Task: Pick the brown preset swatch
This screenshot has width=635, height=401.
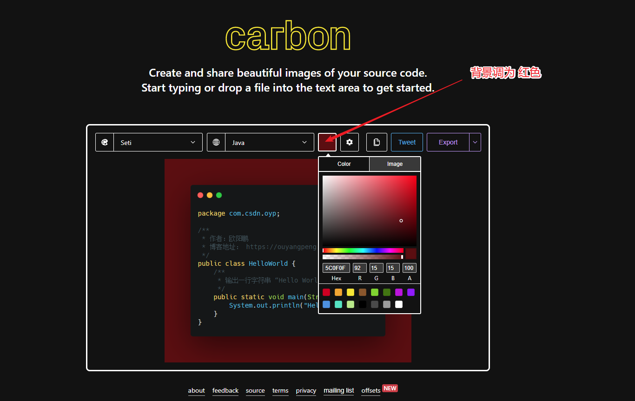Action: coord(363,292)
